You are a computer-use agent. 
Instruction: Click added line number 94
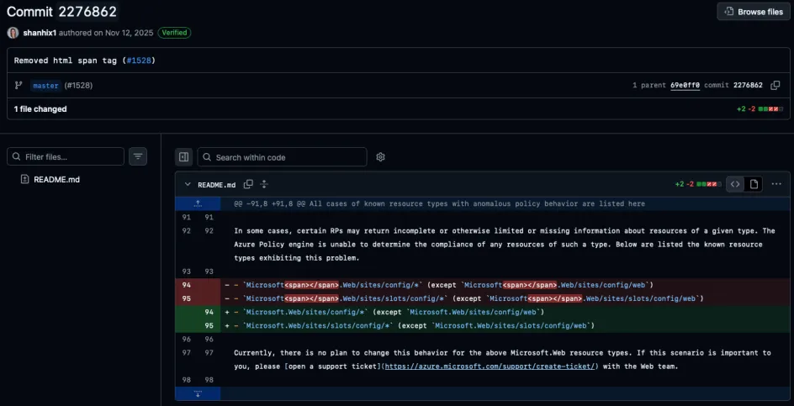(209, 312)
